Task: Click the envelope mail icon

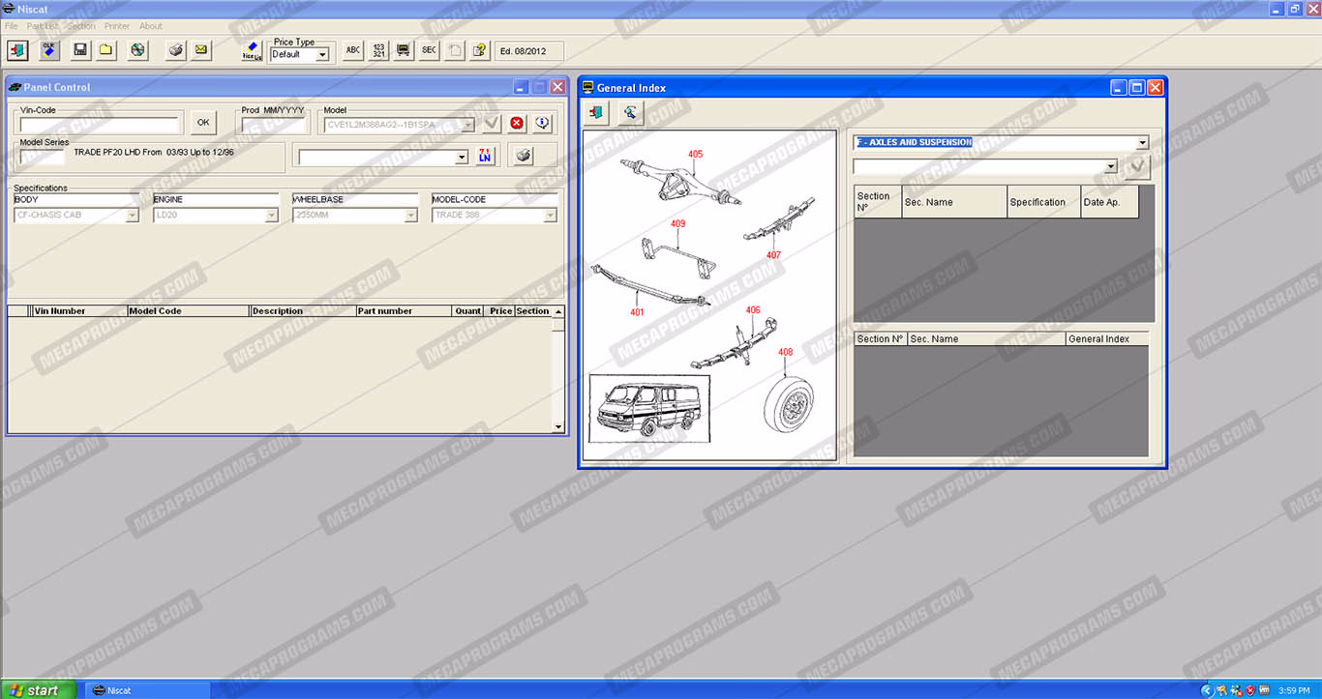Action: click(201, 50)
